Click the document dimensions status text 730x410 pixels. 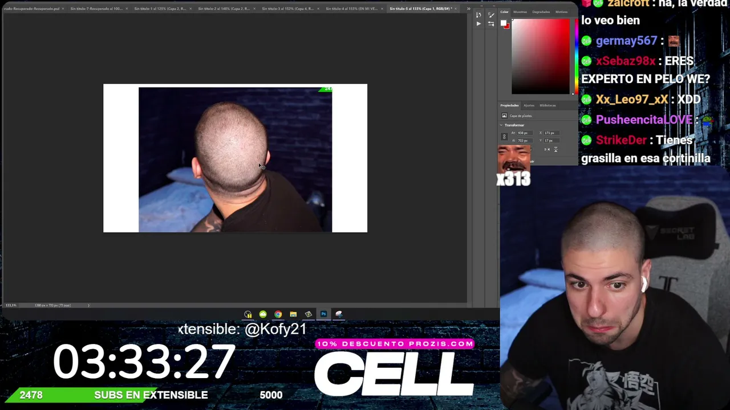[x=52, y=305]
